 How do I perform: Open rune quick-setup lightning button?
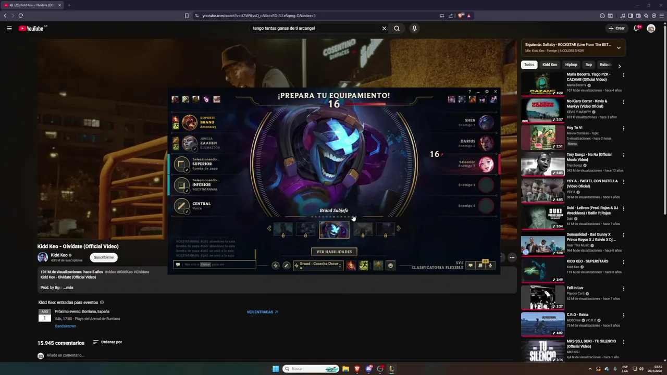pos(276,266)
